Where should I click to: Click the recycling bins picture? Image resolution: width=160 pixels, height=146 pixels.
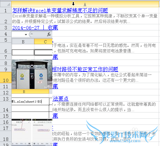[32, 74]
